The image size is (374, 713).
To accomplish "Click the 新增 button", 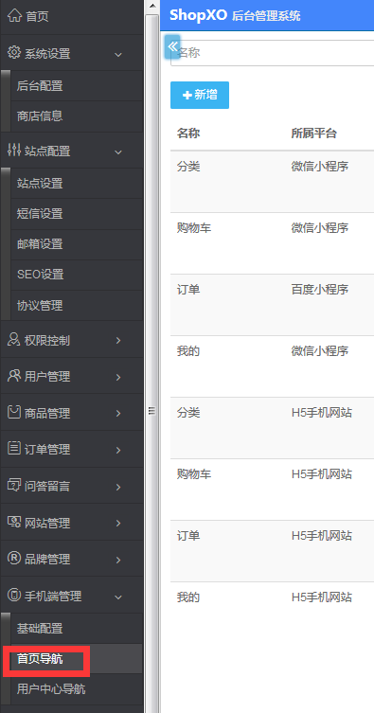I will tap(200, 95).
